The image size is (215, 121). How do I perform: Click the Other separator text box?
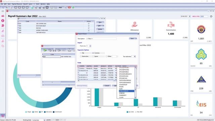click(114, 56)
